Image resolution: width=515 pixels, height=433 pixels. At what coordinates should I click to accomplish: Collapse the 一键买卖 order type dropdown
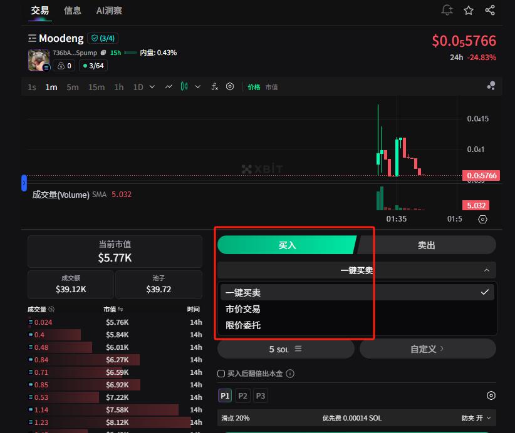[487, 270]
